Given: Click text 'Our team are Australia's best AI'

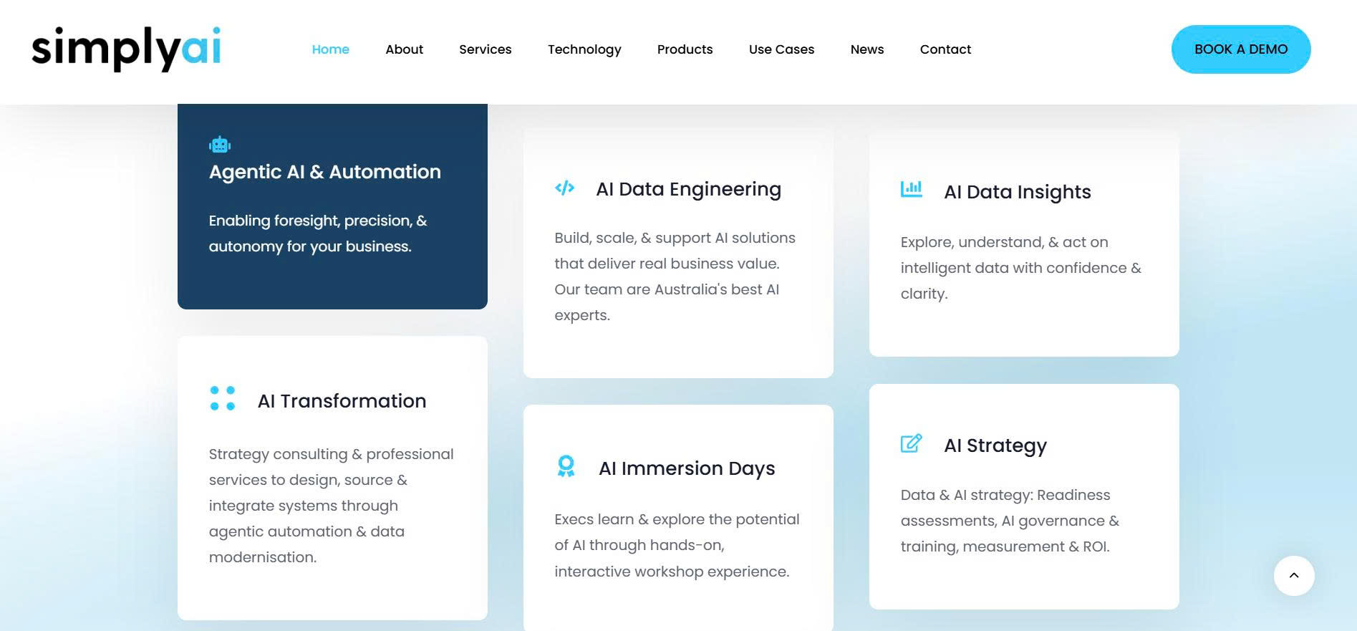Looking at the screenshot, I should pos(667,289).
